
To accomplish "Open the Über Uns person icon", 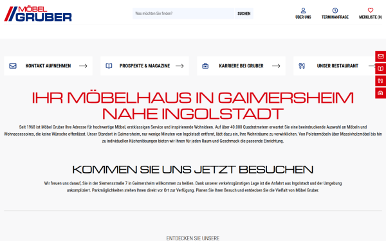I will [303, 10].
